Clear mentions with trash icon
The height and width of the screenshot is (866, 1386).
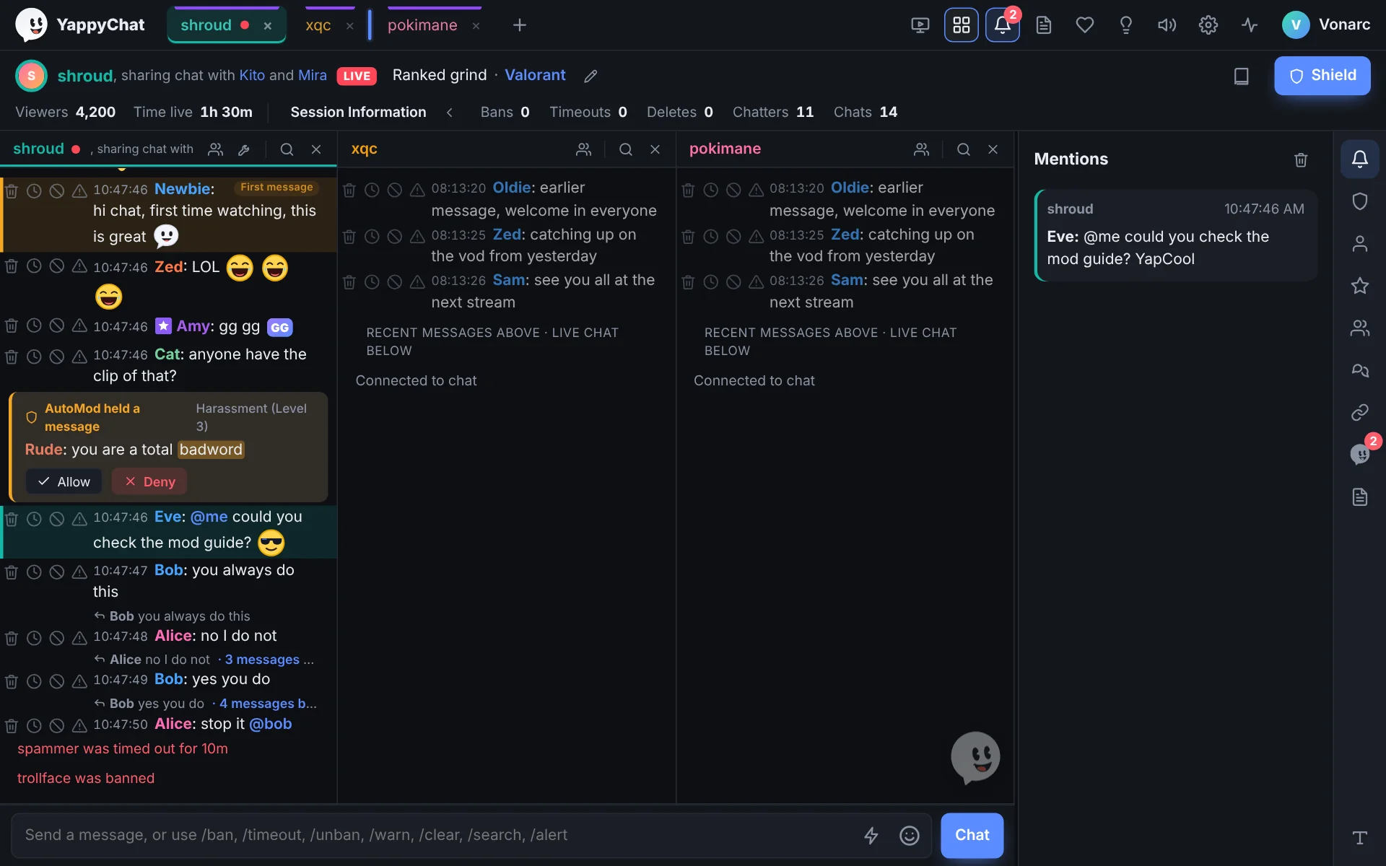tap(1301, 159)
